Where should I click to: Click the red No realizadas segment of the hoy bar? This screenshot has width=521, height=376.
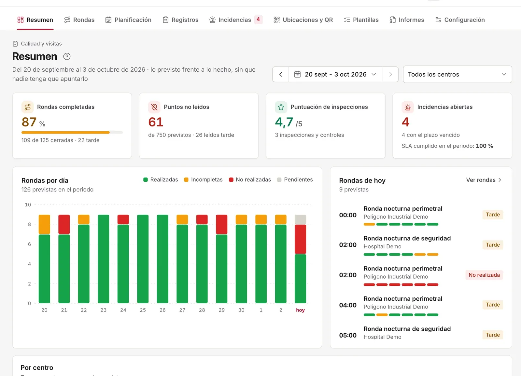(300, 239)
